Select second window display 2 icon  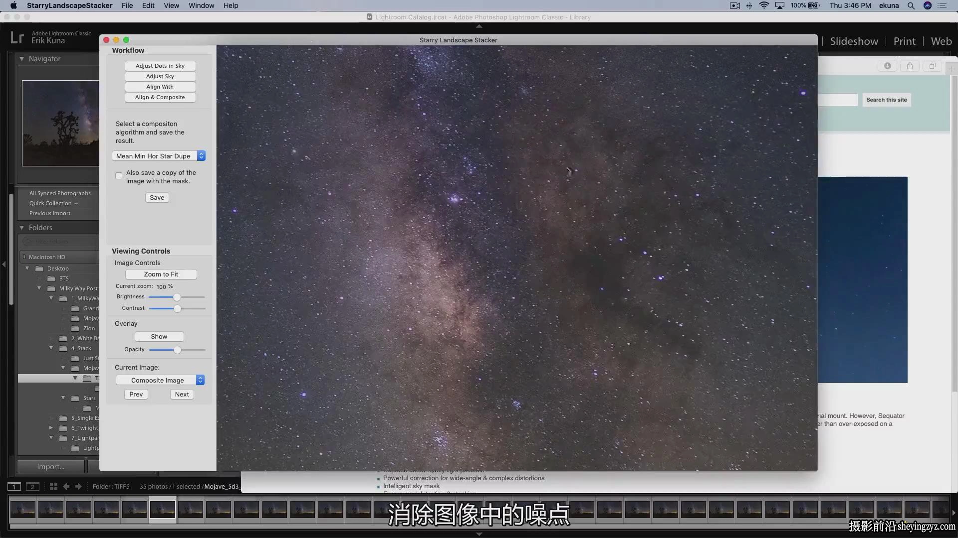[x=32, y=487]
